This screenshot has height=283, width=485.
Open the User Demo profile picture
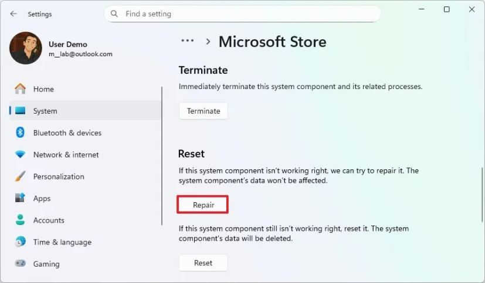click(26, 48)
